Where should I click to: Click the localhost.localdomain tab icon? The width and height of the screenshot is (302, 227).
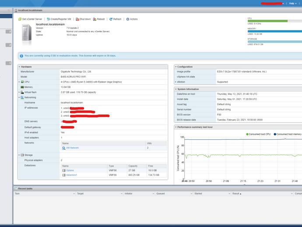(x=16, y=11)
